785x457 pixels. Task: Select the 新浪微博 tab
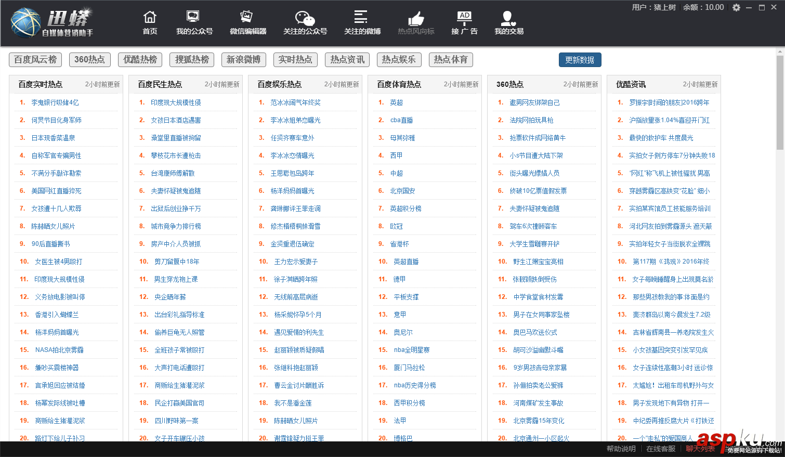coord(243,59)
